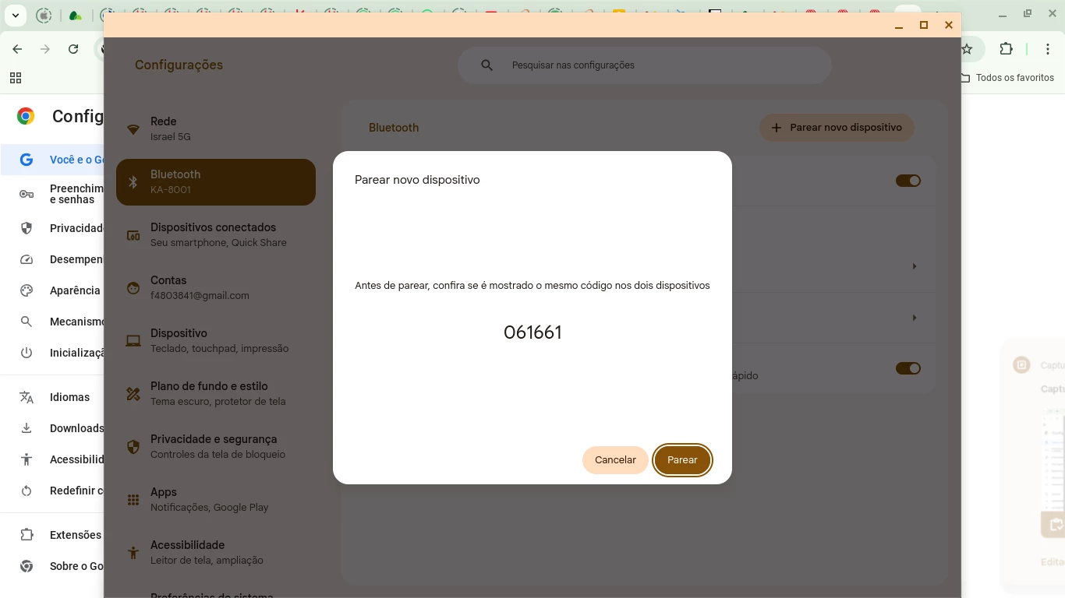Viewport: 1065px width, 598px height.
Task: Open Inicialização power icon in Chrome settings
Action: pos(27,353)
